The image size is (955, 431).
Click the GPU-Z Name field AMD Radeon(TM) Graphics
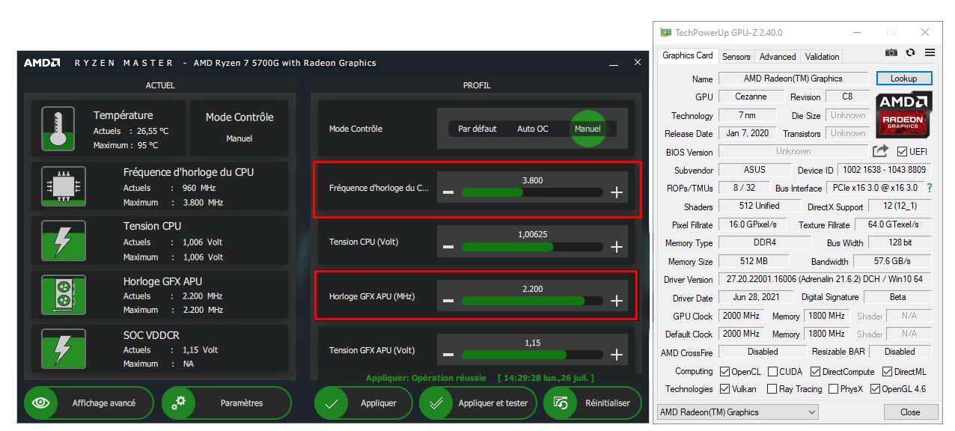pos(793,79)
